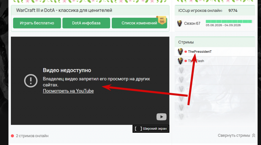Open the DotA инфобаза page

point(86,23)
